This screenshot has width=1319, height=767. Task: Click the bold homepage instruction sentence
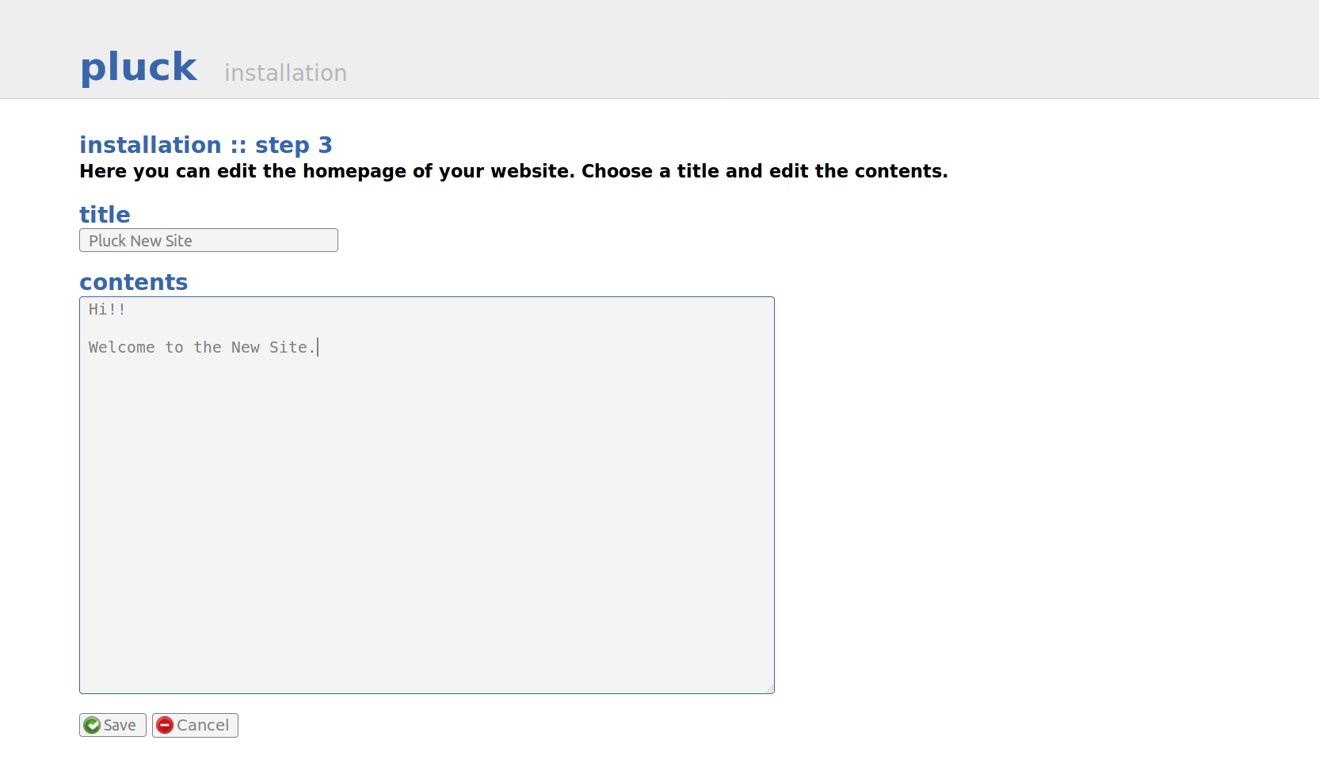[x=513, y=171]
